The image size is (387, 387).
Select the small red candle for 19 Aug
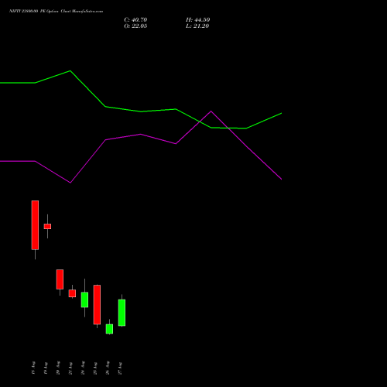click(47, 226)
